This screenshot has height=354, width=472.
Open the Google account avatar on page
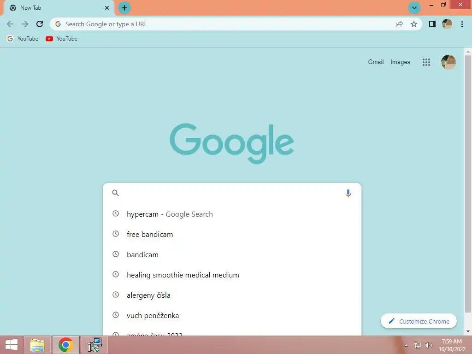[448, 62]
